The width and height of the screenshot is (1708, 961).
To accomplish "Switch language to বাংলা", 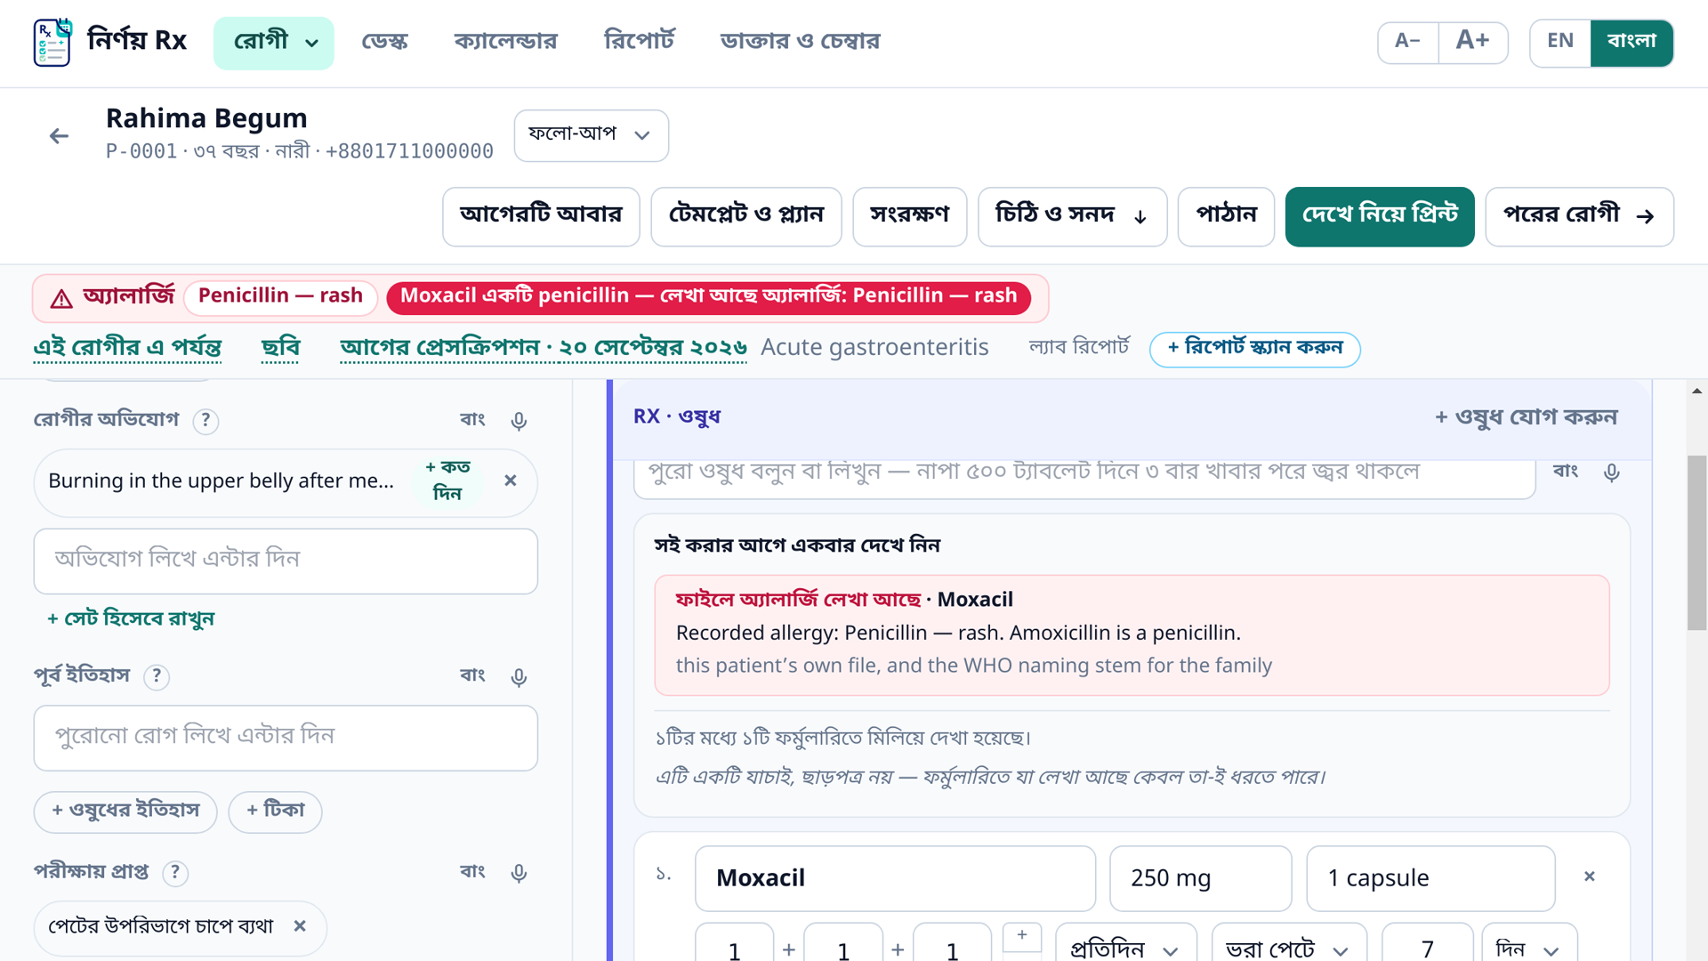I will click(x=1631, y=42).
